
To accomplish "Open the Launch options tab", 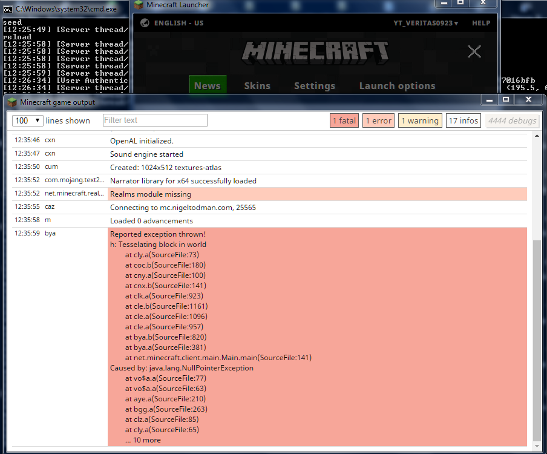I will point(398,86).
